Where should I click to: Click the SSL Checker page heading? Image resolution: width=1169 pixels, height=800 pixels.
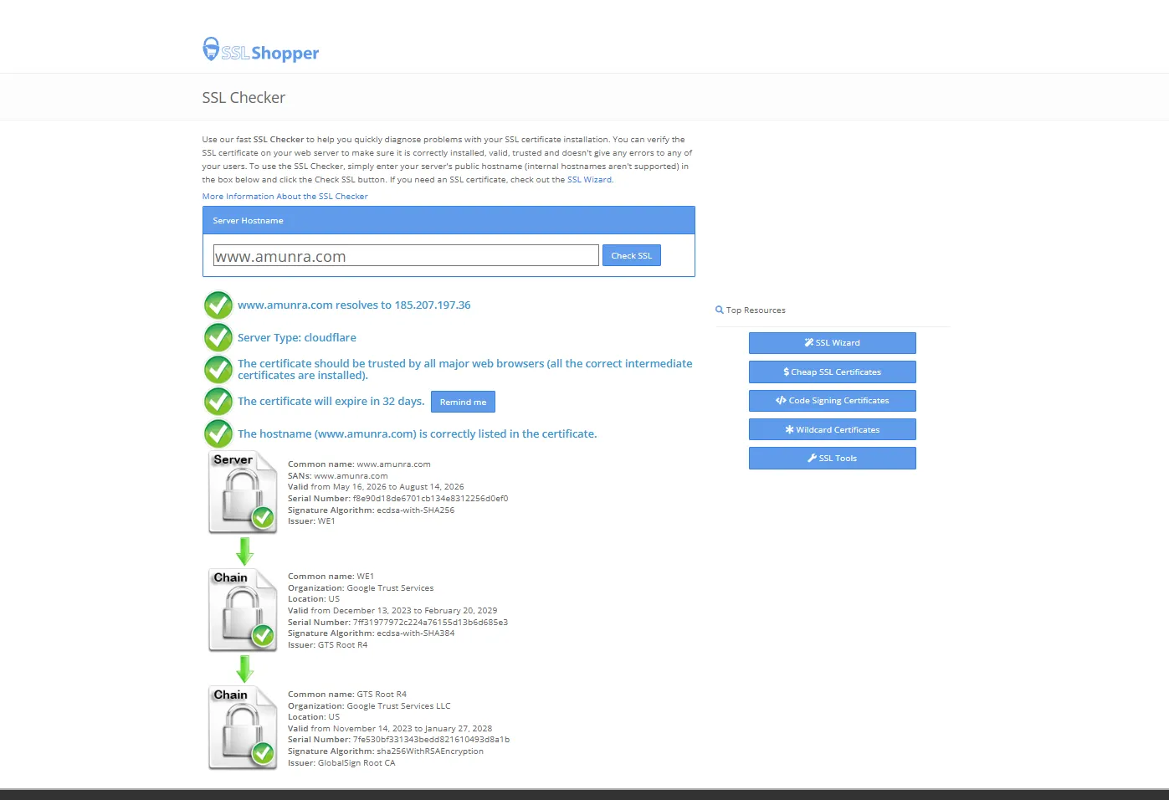[x=244, y=98]
